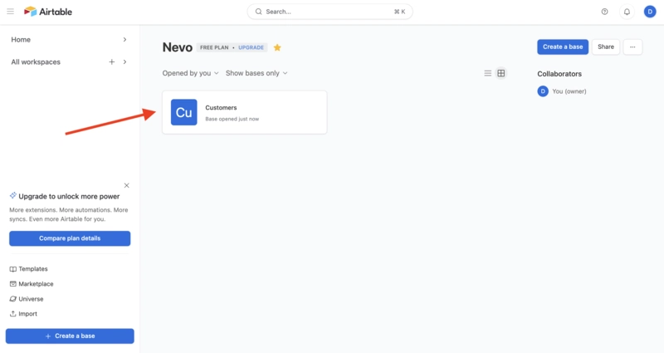Click the sidebar bottom Create a base button

[70, 336]
